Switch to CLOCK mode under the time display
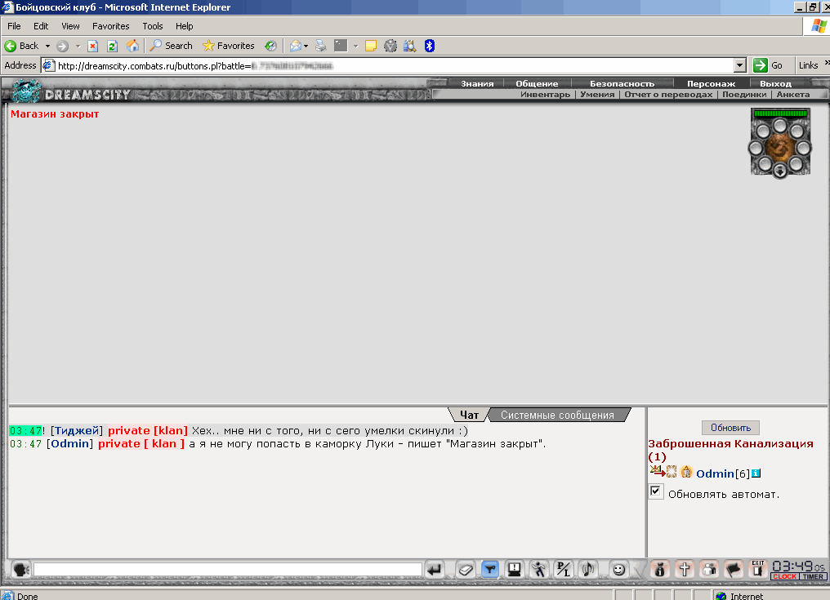Viewport: 830px width, 600px height. click(784, 576)
